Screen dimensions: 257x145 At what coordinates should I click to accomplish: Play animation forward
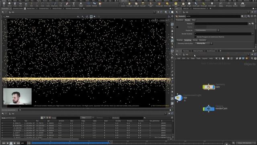[x=15, y=143]
